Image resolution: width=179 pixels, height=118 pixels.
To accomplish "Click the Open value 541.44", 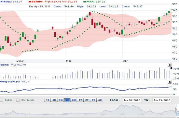I will pyautogui.click(x=69, y=6).
